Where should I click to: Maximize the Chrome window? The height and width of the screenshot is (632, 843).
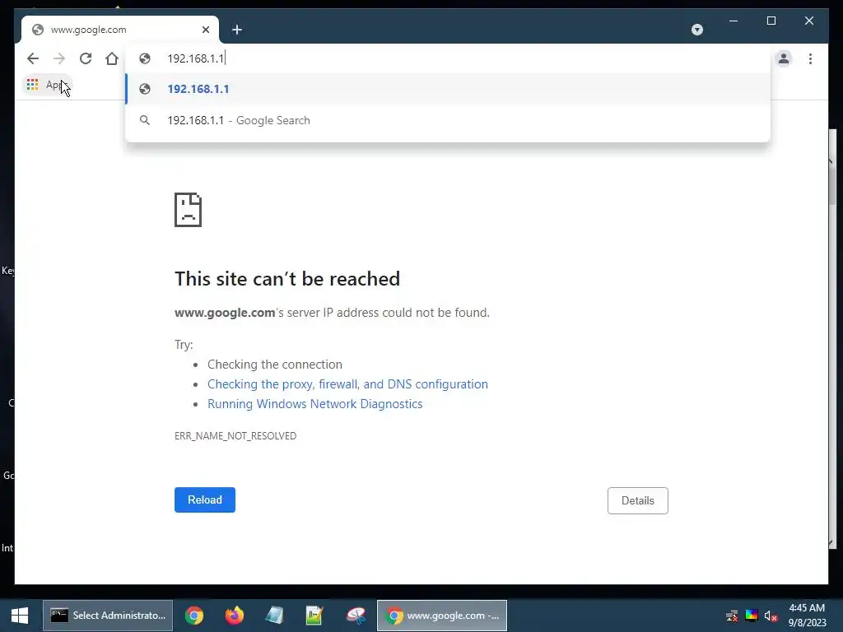(771, 21)
